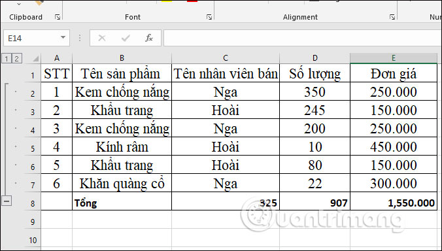
Task: Click 'Nga' in row 7
Action: point(226,183)
